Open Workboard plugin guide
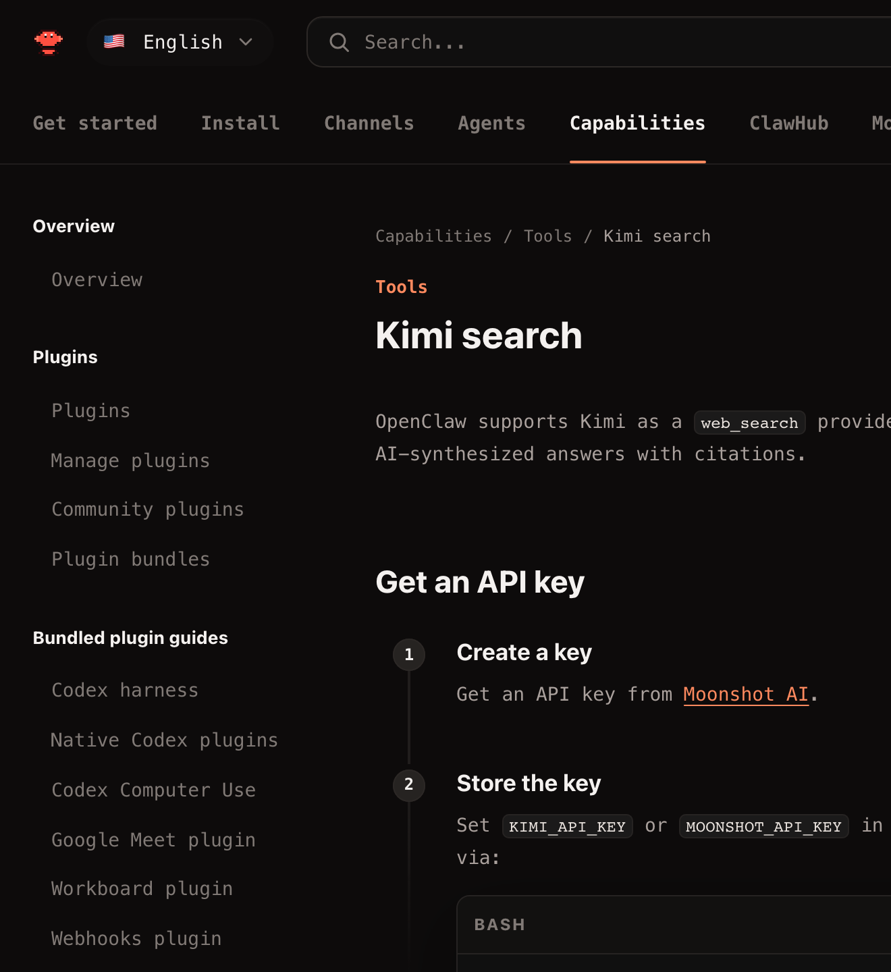891x972 pixels. click(142, 888)
